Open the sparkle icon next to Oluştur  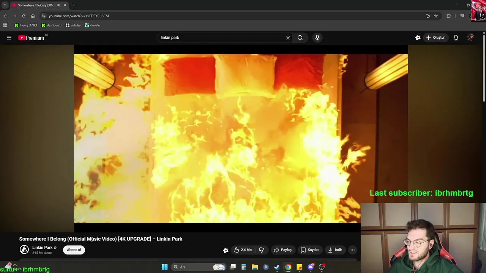418,38
